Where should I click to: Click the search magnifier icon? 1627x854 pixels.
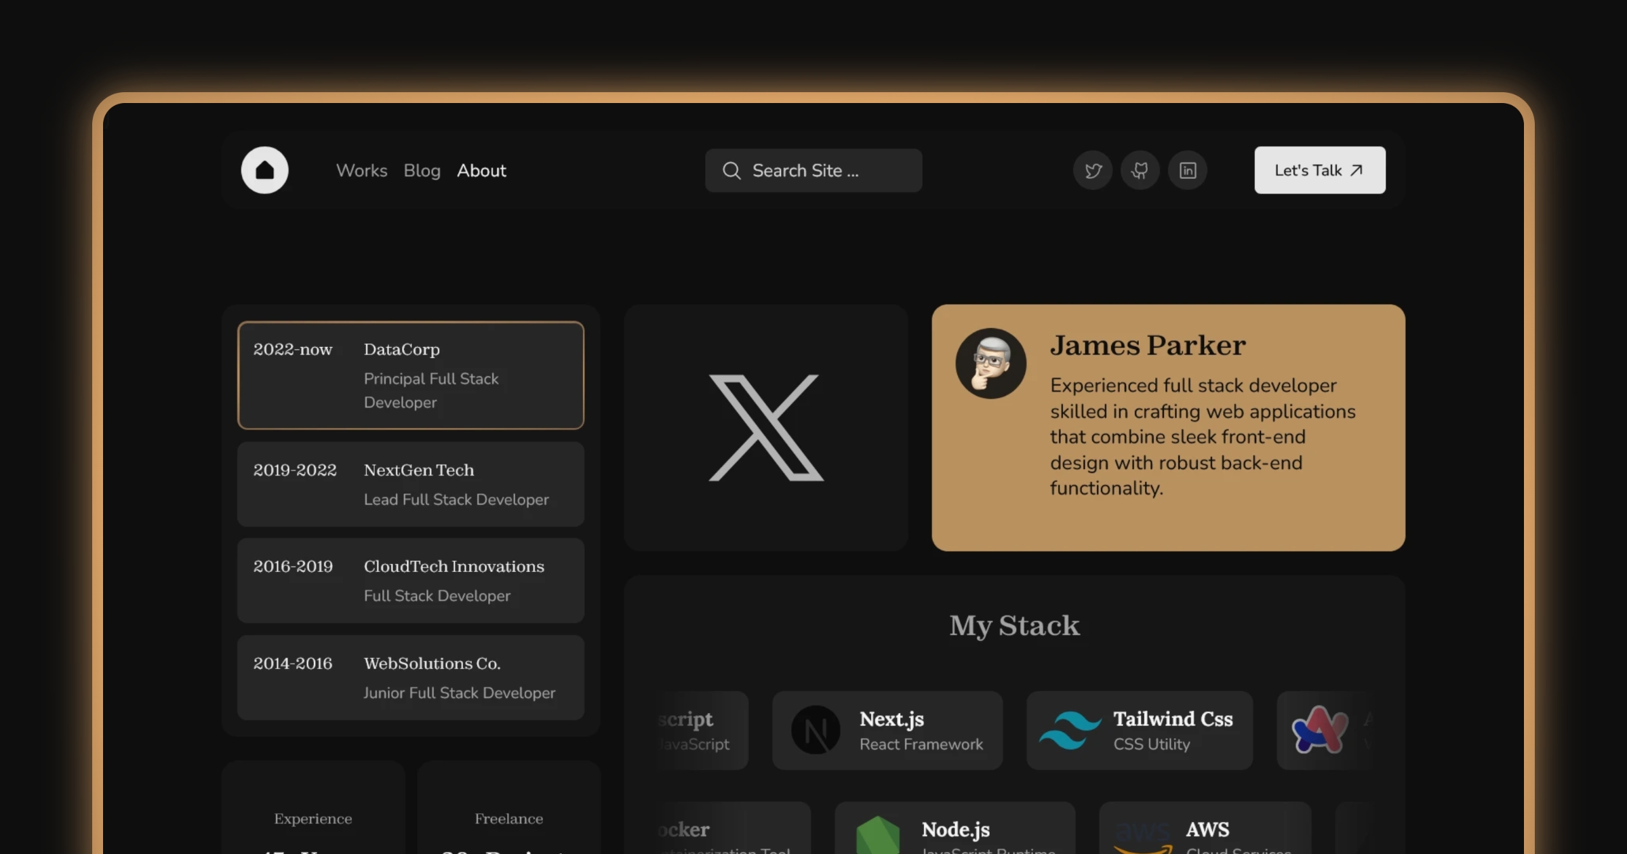[731, 171]
